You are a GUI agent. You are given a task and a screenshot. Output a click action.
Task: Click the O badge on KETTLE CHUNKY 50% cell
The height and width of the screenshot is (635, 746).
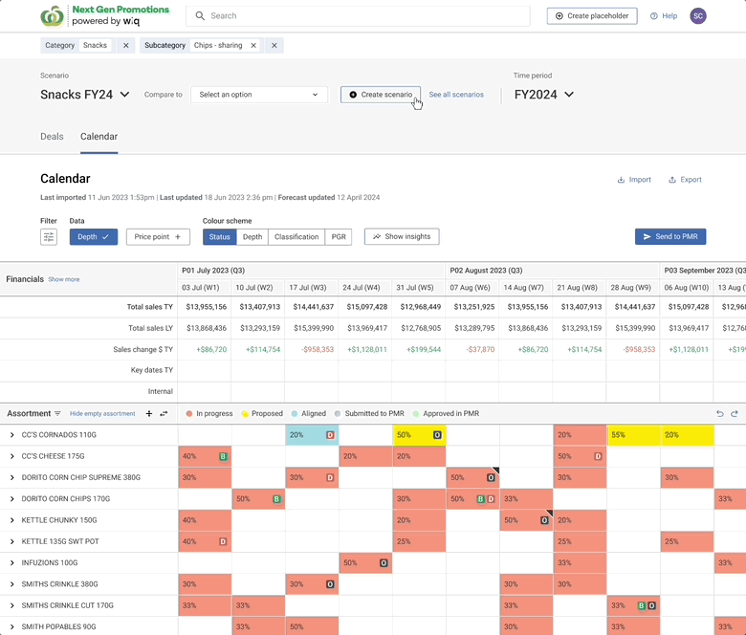tap(544, 520)
